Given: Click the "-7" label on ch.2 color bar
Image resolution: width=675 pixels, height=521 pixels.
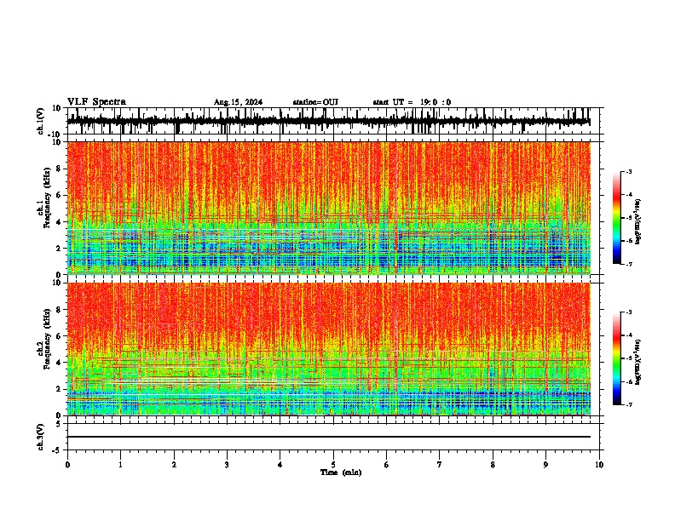Looking at the screenshot, I should click(x=629, y=404).
